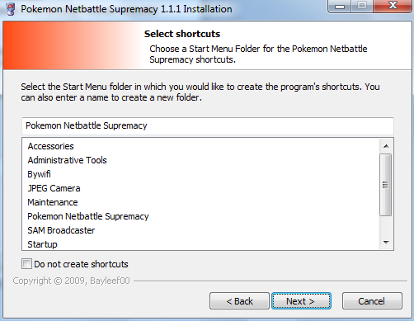Minimize the installation window
This screenshot has height=321, width=414.
340,6
